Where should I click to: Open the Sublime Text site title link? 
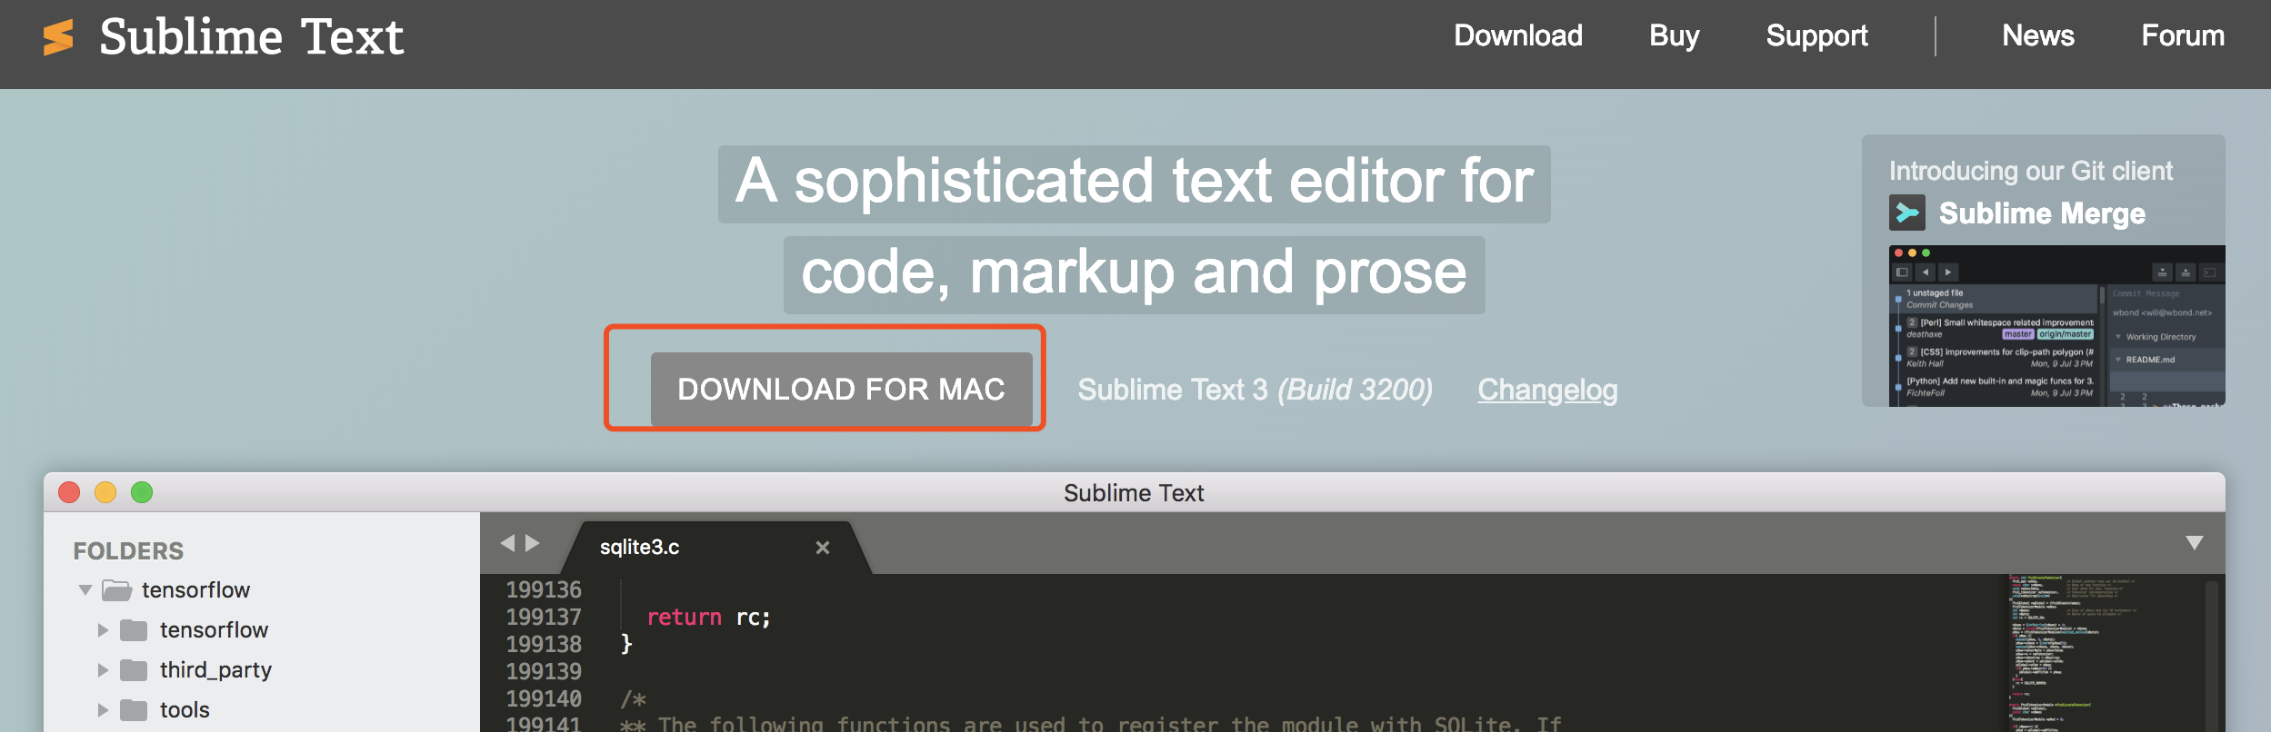251,37
